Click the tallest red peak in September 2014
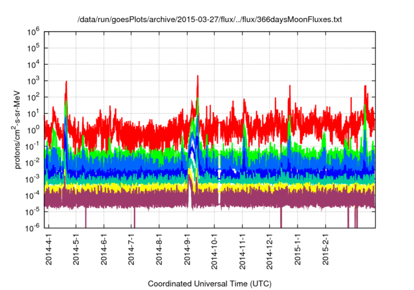This screenshot has width=414, height=290. (197, 78)
